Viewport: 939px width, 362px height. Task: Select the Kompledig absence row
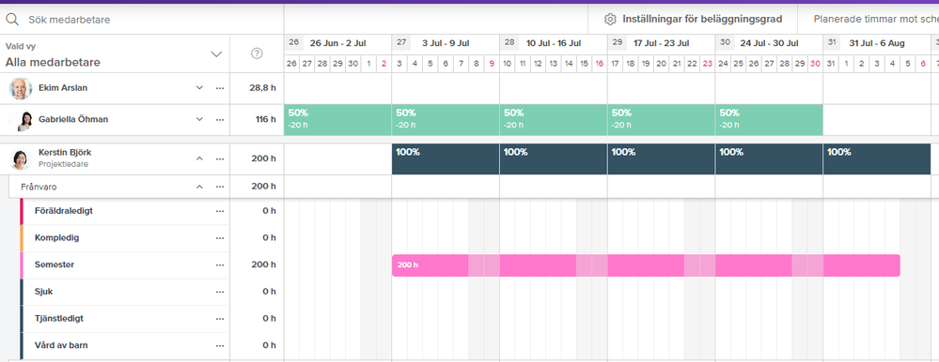coord(125,238)
